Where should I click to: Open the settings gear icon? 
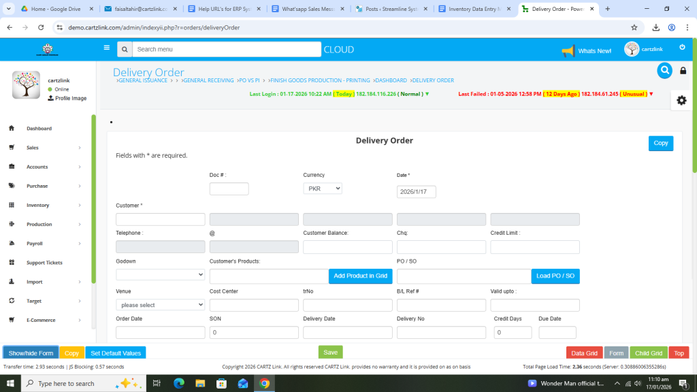point(681,100)
